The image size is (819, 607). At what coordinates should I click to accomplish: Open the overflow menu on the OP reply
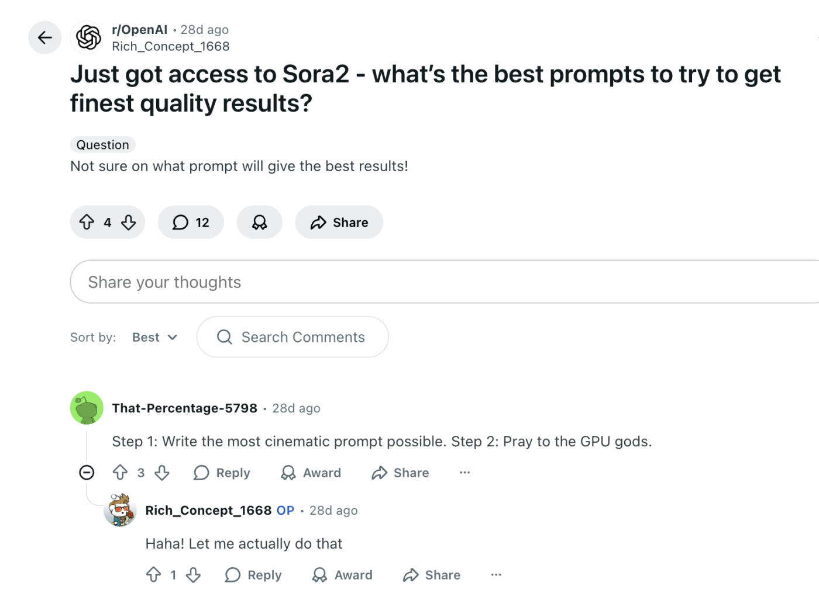click(x=496, y=575)
